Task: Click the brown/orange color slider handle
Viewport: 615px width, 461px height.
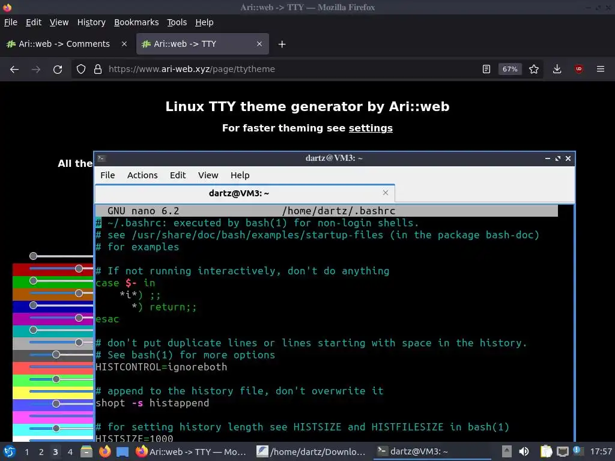Action: [x=79, y=293]
